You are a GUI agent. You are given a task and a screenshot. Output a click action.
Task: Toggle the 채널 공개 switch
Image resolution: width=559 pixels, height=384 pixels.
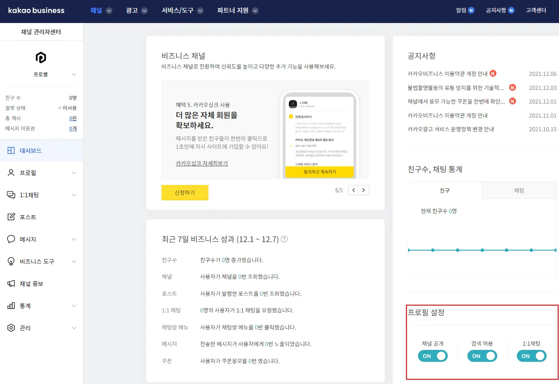pyautogui.click(x=433, y=356)
